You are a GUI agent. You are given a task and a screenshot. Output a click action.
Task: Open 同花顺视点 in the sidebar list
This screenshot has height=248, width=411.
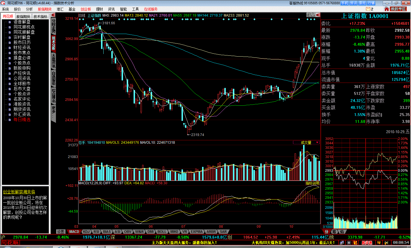[24, 27]
